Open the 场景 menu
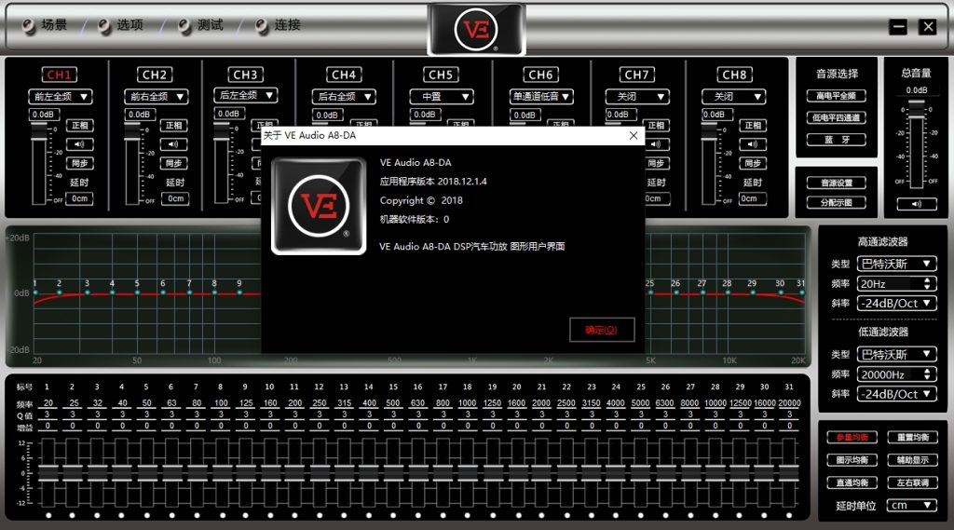The width and height of the screenshot is (954, 530). coord(45,25)
